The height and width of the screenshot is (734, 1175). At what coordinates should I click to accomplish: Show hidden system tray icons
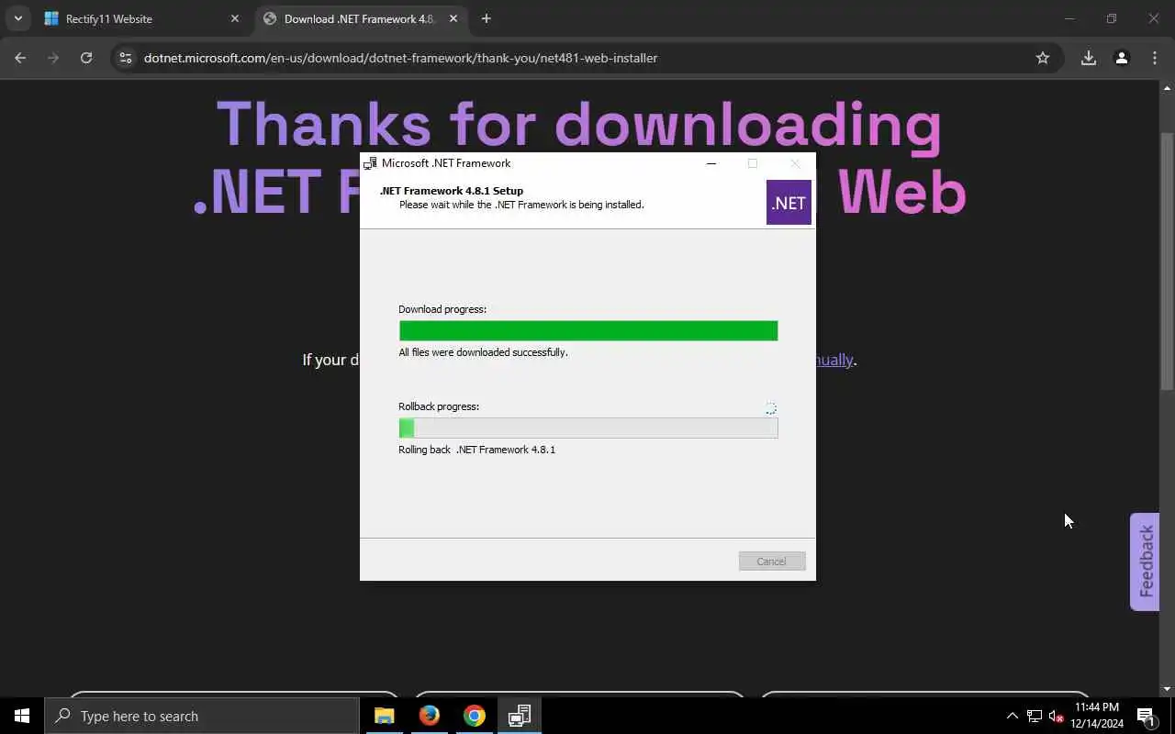click(1013, 716)
